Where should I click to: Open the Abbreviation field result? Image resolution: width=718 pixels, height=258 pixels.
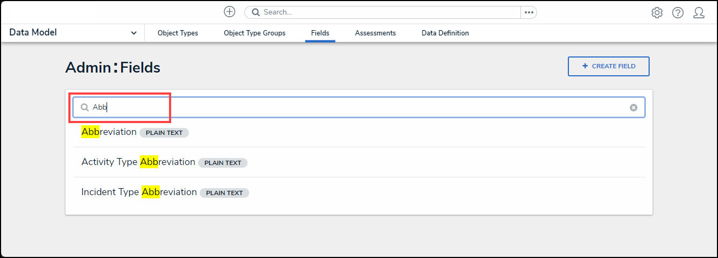pyautogui.click(x=109, y=132)
